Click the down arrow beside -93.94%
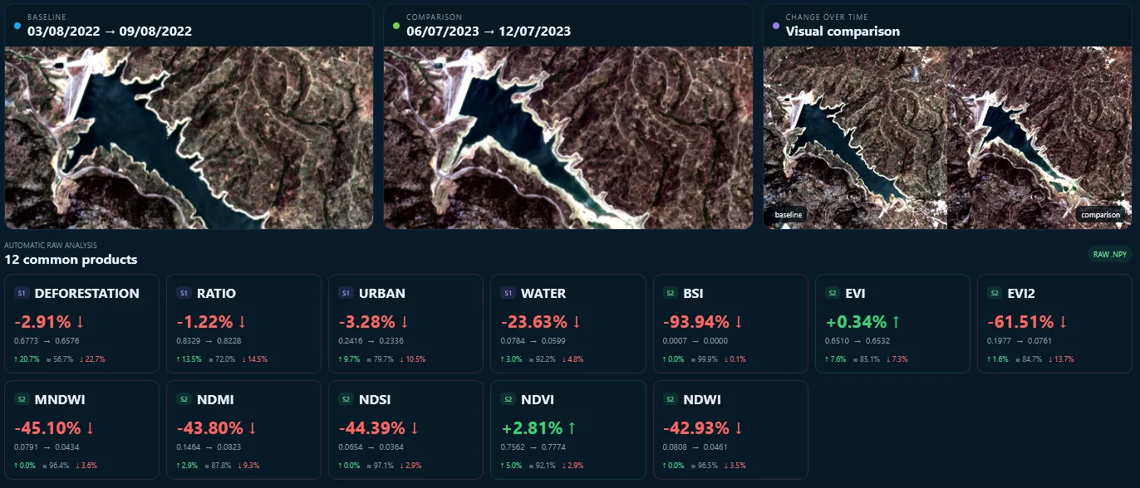The height and width of the screenshot is (488, 1140). (x=737, y=322)
